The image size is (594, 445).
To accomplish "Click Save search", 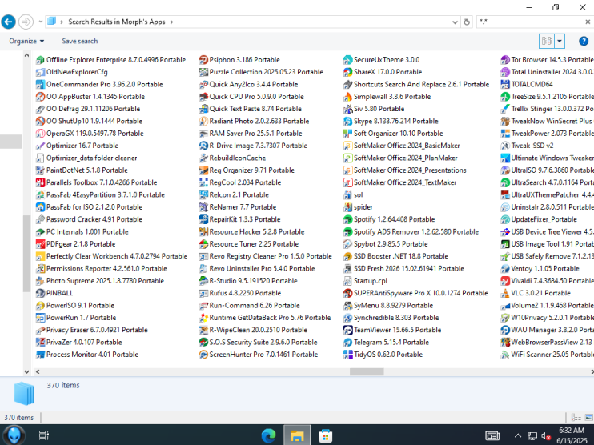I will [79, 41].
